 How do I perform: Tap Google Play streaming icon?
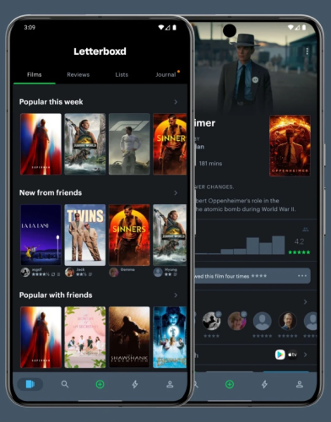279,354
